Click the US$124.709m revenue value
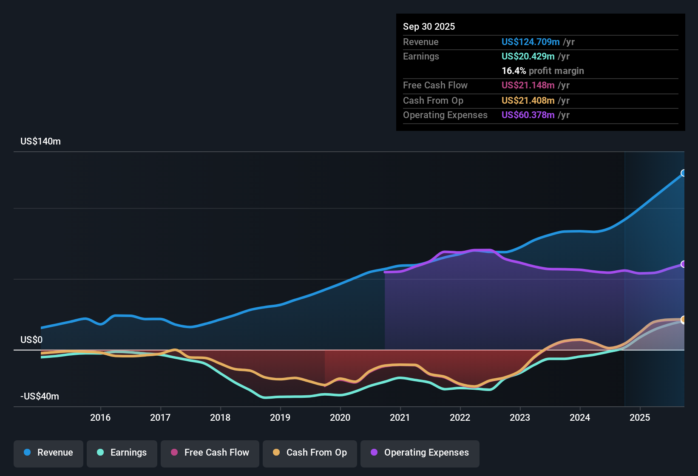The height and width of the screenshot is (476, 698). coord(530,42)
